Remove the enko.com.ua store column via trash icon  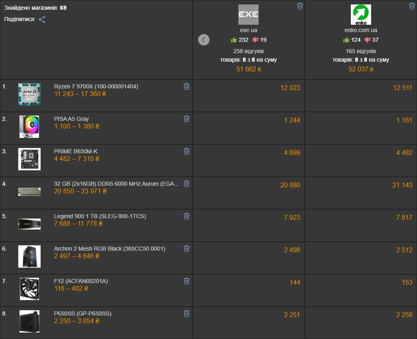412,6
